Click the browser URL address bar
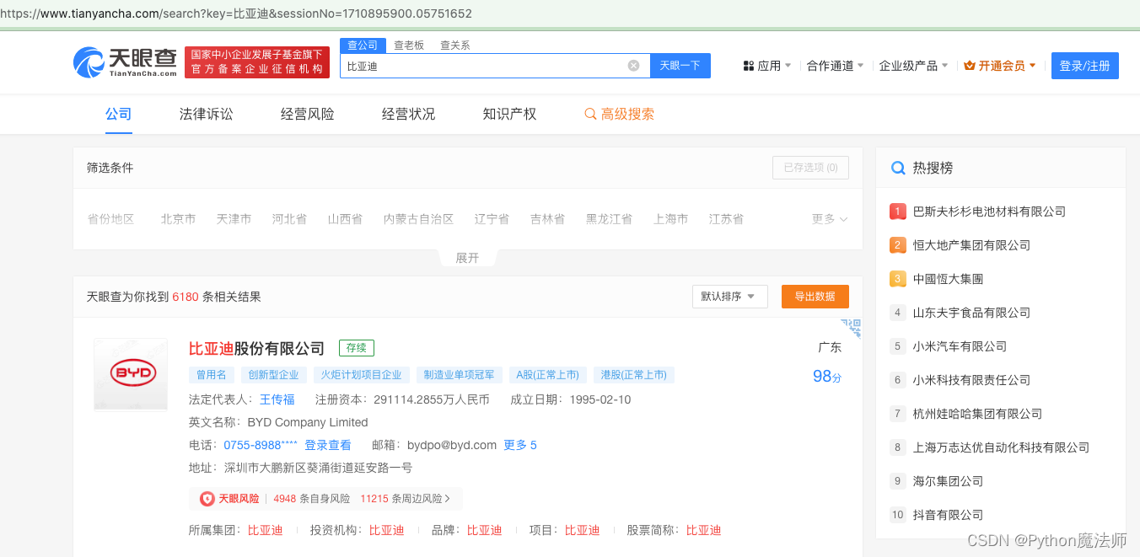The width and height of the screenshot is (1140, 557). 570,13
